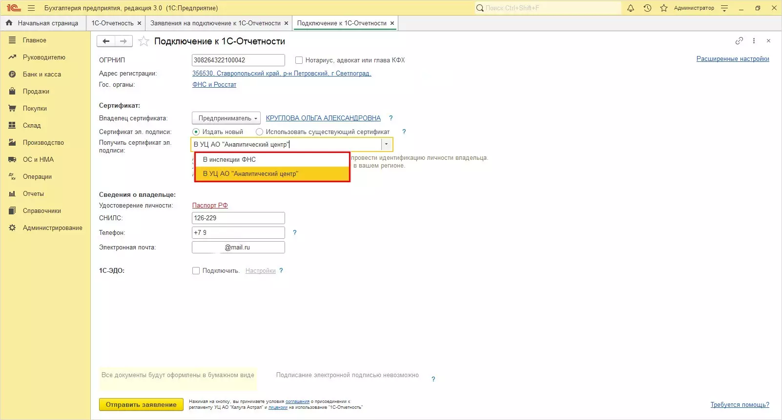Select Использовать существующий сертификат radio button
This screenshot has height=420, width=782.
point(259,132)
